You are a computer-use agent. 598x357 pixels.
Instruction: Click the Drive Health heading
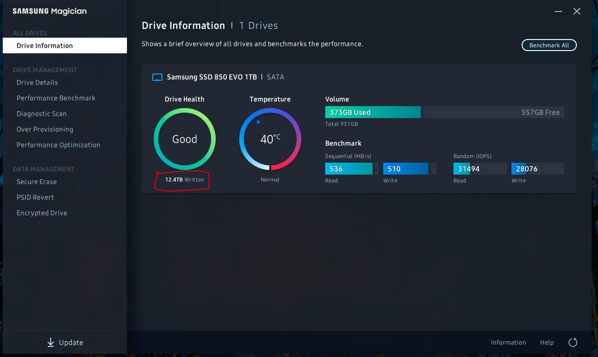184,99
